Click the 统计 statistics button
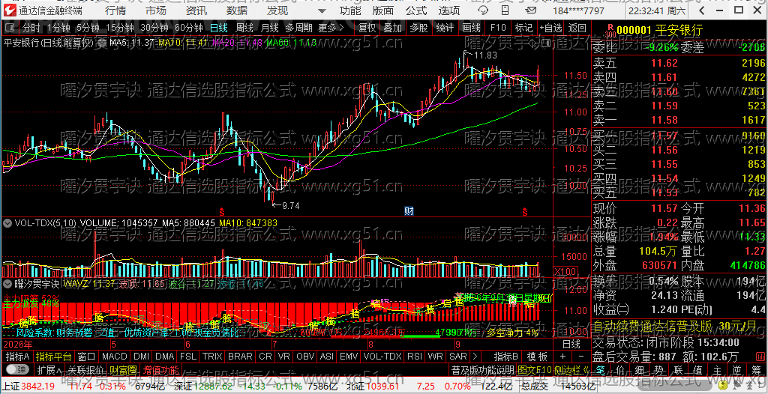Image resolution: width=768 pixels, height=394 pixels. click(445, 28)
